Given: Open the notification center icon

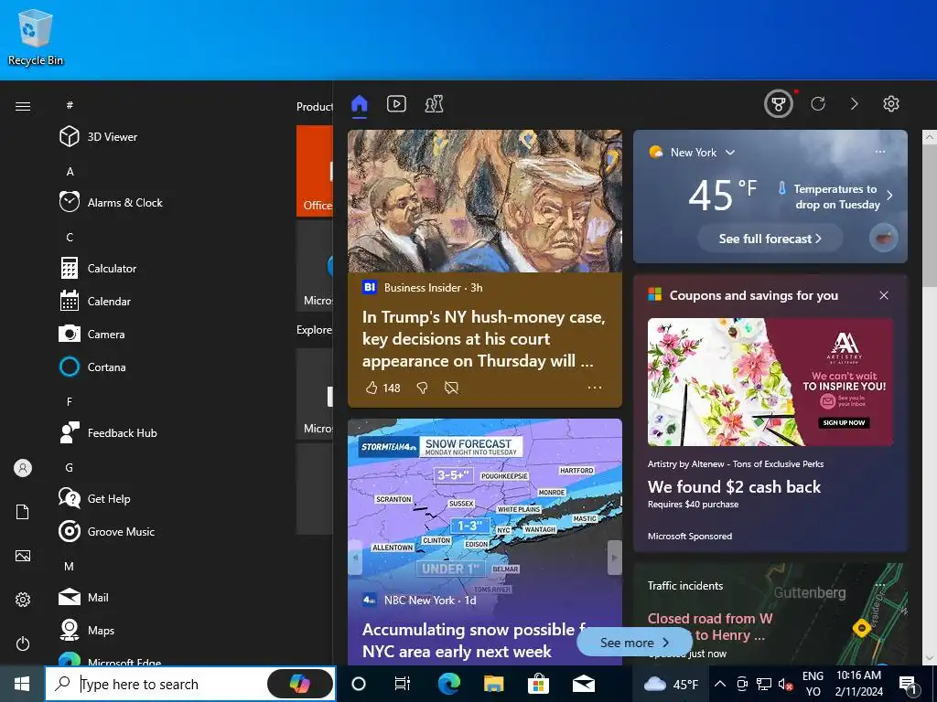Looking at the screenshot, I should coord(910,684).
